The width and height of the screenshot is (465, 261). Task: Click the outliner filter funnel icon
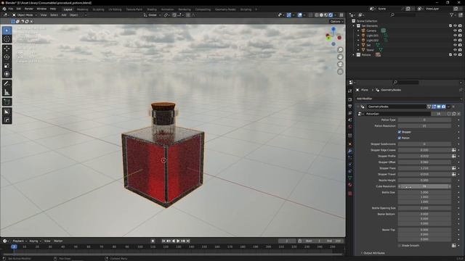(452, 14)
